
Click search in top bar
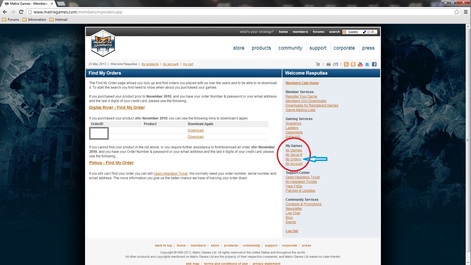point(334,32)
